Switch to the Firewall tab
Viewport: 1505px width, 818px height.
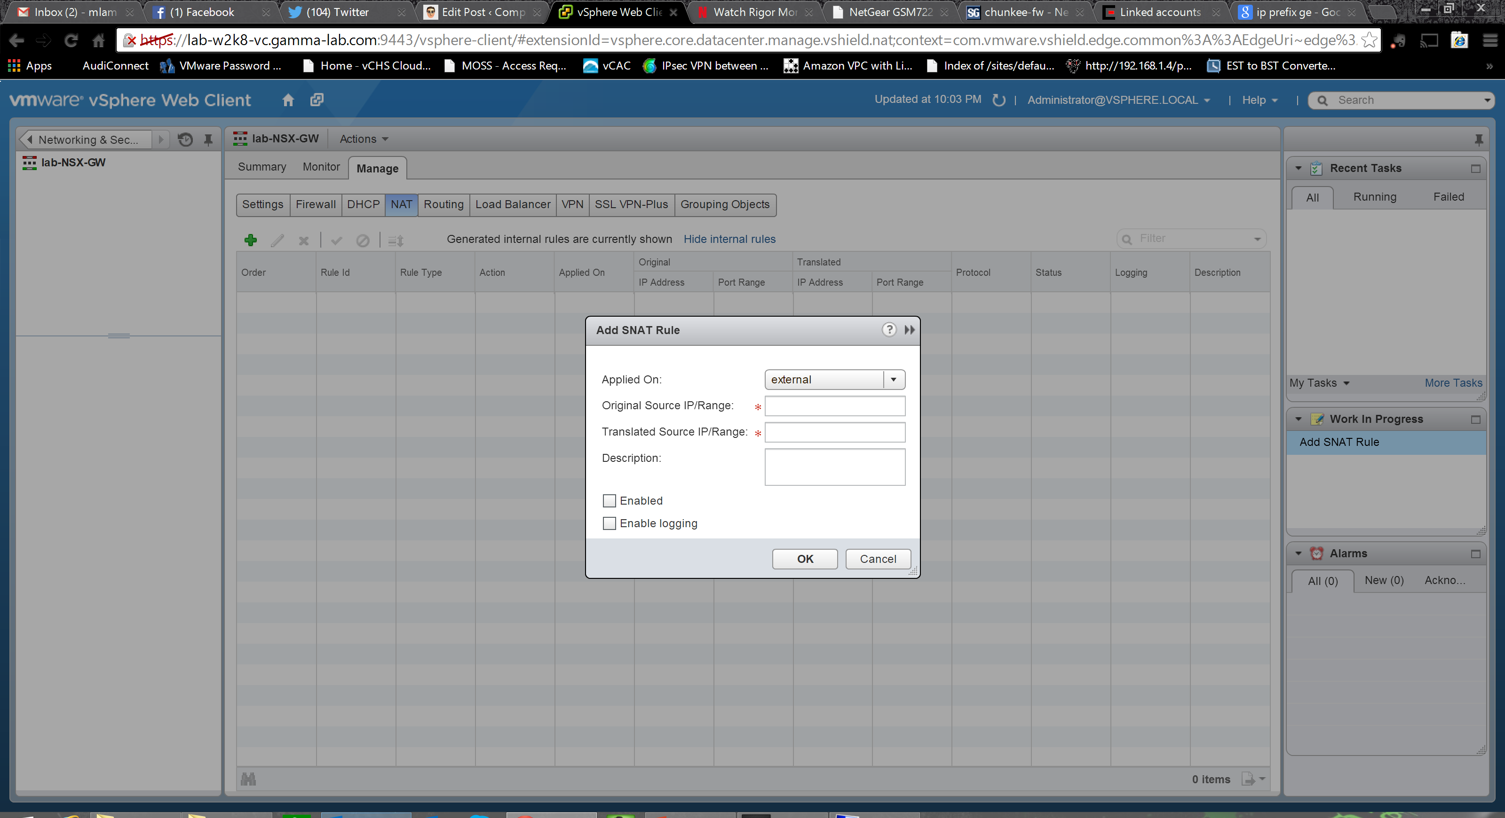point(316,204)
